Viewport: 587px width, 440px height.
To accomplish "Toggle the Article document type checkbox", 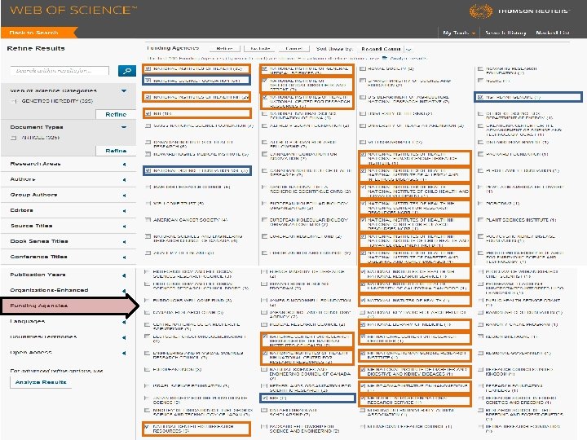I will [14, 138].
